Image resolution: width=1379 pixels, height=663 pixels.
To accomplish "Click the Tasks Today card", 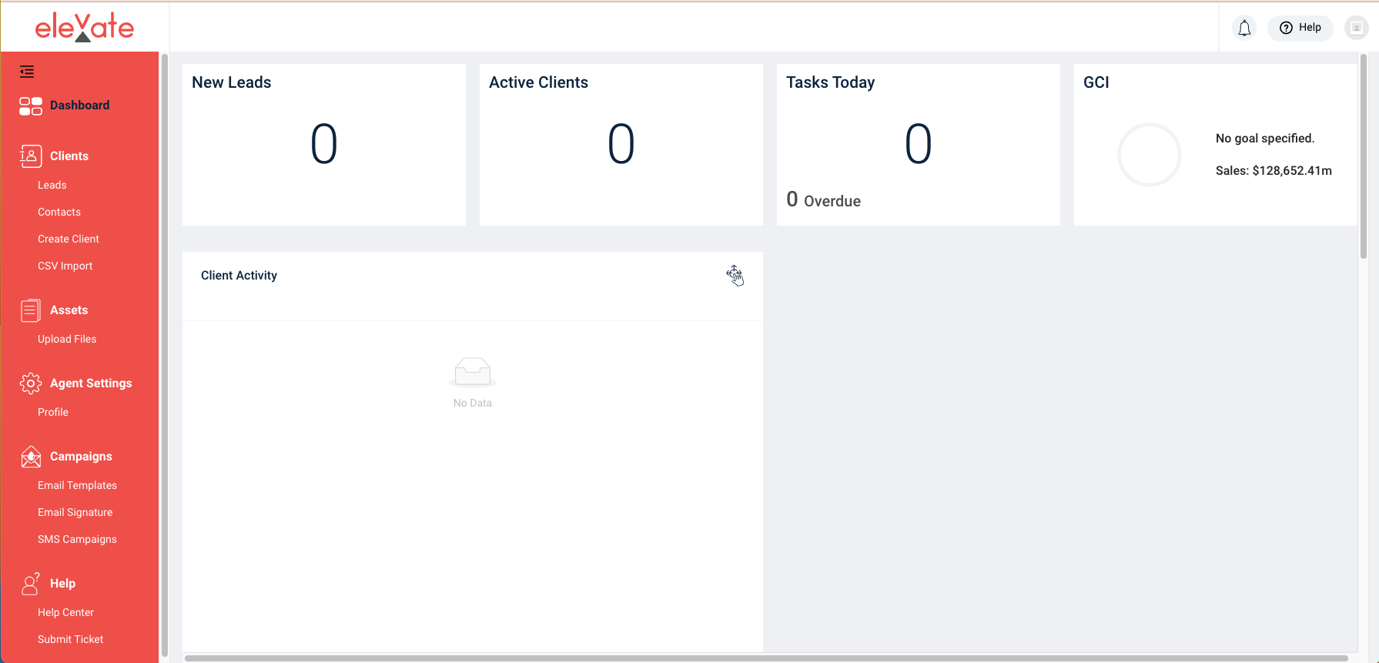I will [x=919, y=145].
